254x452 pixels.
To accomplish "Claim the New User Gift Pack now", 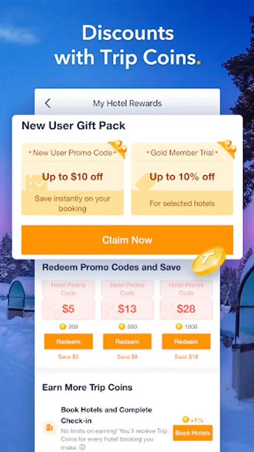I will click(x=127, y=240).
